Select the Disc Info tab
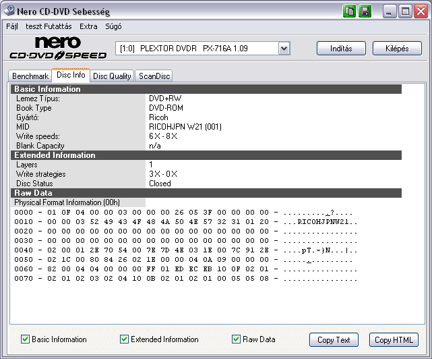 click(x=71, y=75)
